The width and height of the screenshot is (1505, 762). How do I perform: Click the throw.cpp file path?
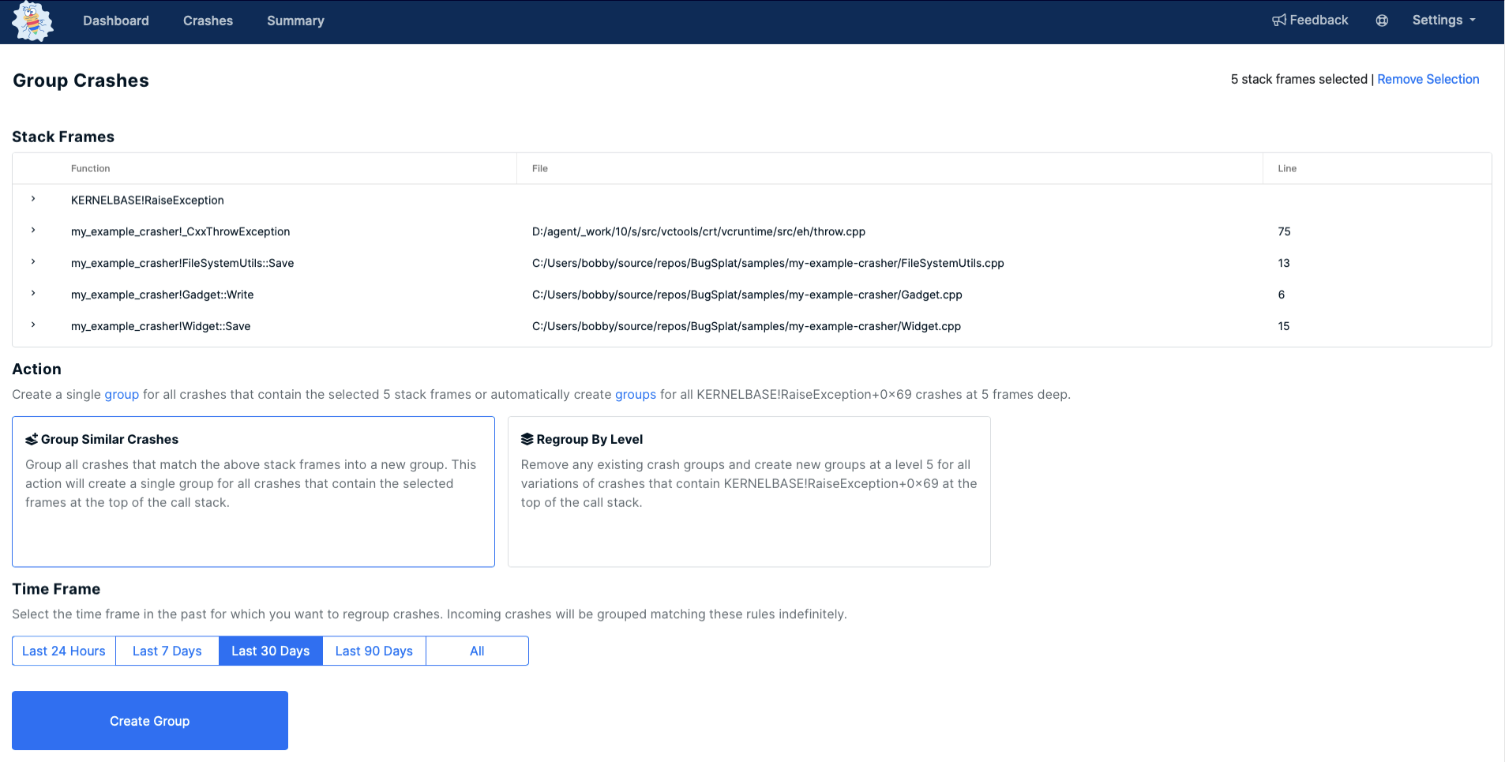pyautogui.click(x=699, y=231)
